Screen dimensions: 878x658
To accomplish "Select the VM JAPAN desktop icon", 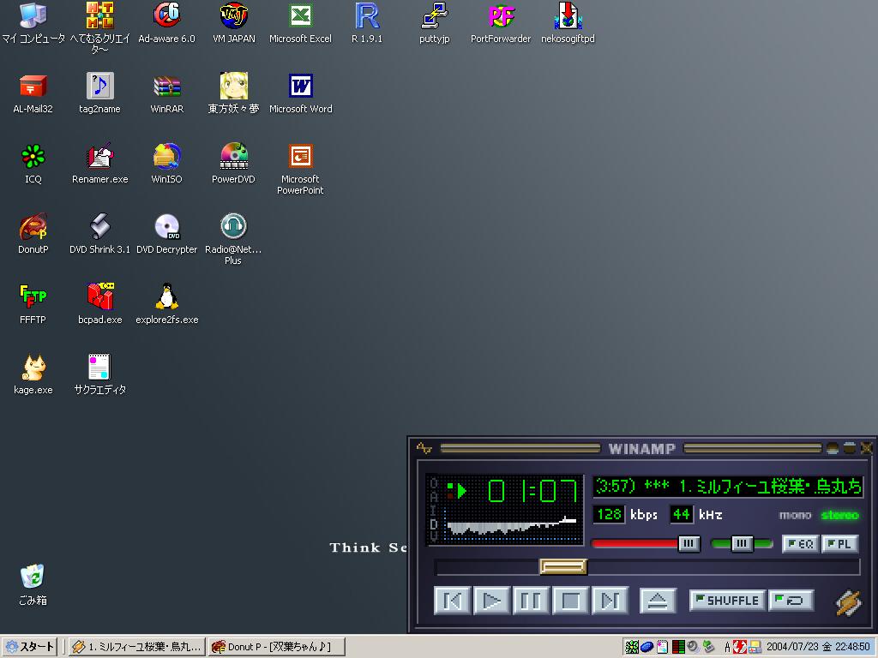I will (x=233, y=23).
